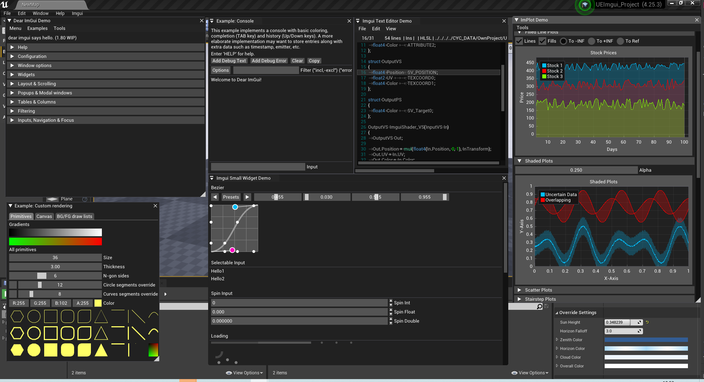704x382 pixels.
Task: Open the right View Options dropdown
Action: (530, 373)
